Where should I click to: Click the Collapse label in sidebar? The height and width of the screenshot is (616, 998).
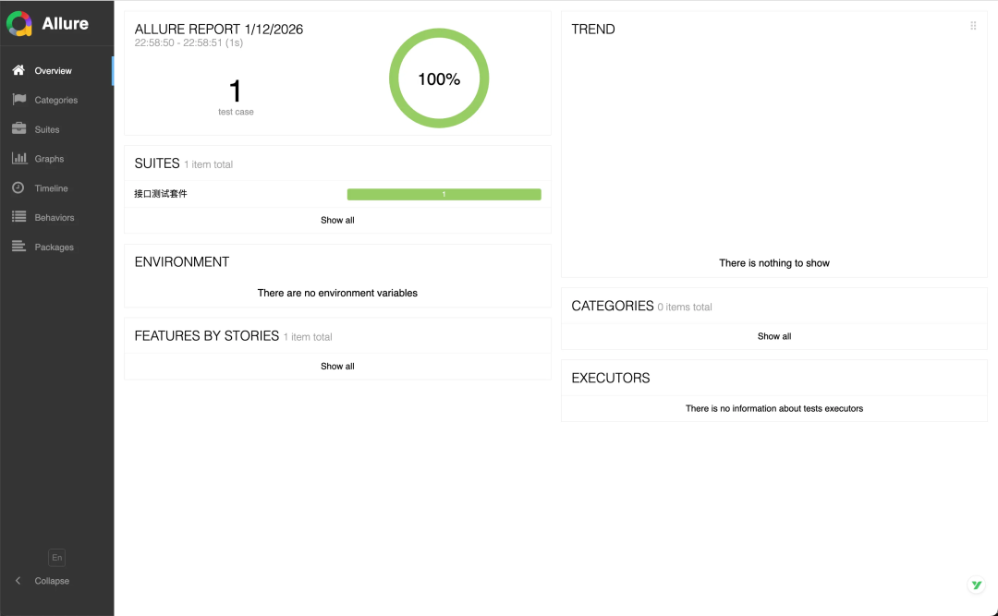tap(52, 581)
